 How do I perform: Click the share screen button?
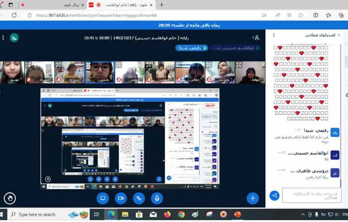click(103, 198)
